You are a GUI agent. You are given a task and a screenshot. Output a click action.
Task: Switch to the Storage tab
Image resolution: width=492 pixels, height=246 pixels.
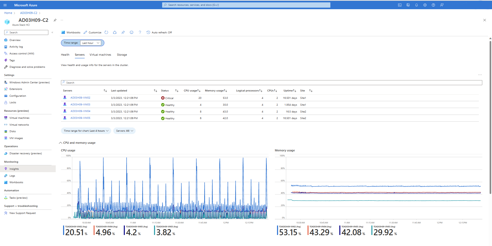coord(122,55)
